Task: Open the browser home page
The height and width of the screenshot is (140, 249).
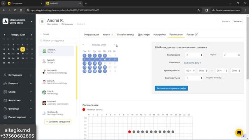Action: click(x=21, y=10)
